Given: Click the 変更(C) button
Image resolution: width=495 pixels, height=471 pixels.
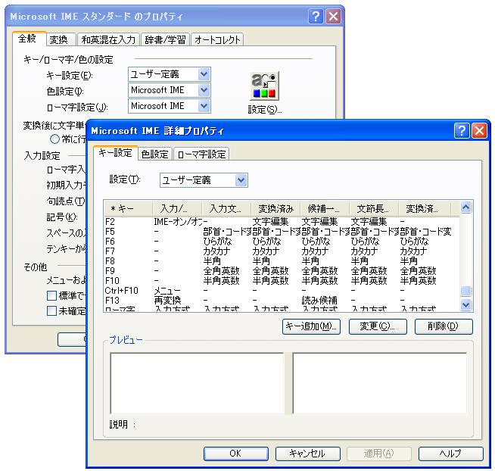Looking at the screenshot, I should 378,326.
